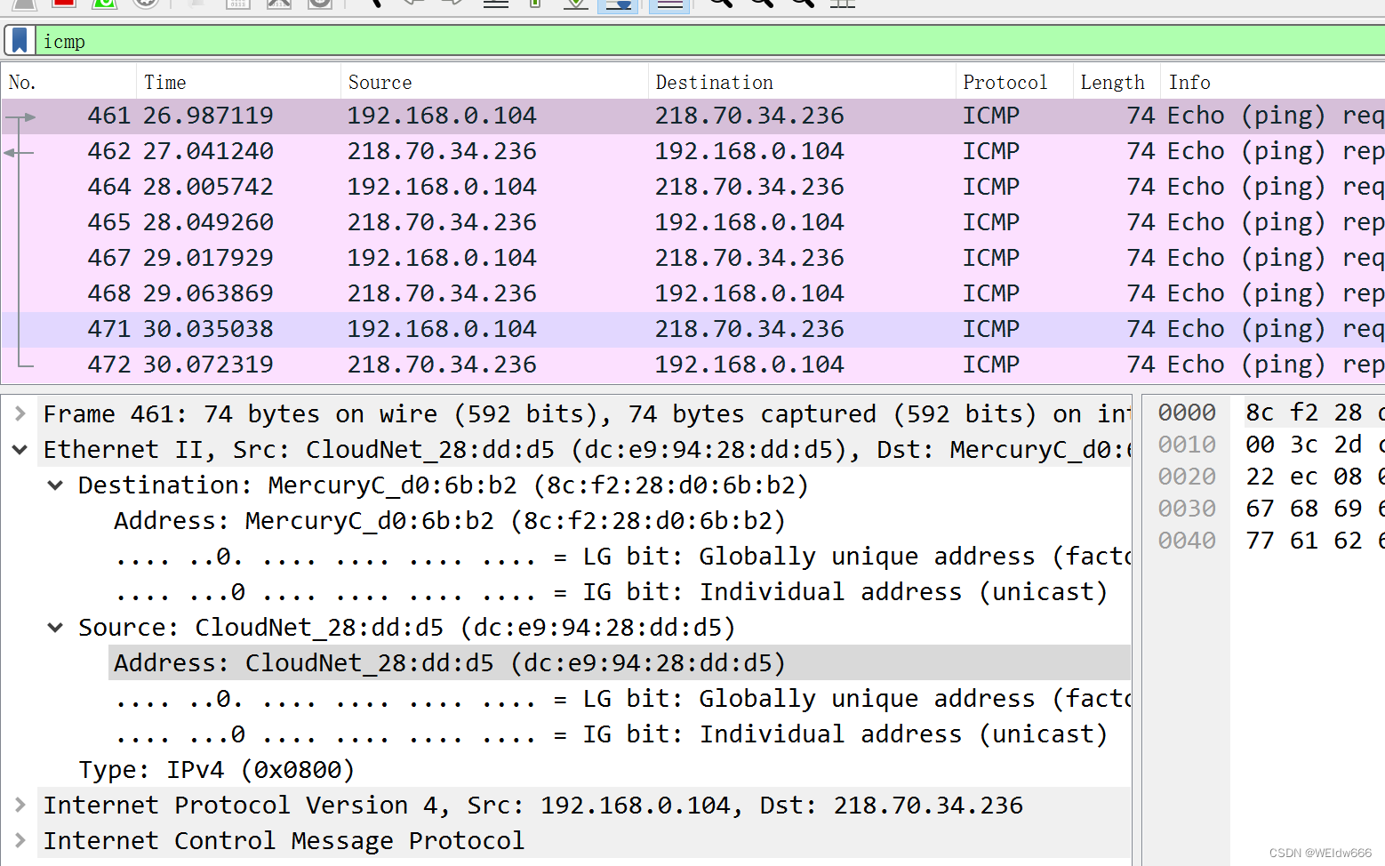Expand Internet Control Message Protocol section
The height and width of the screenshot is (866, 1385).
tap(20, 841)
